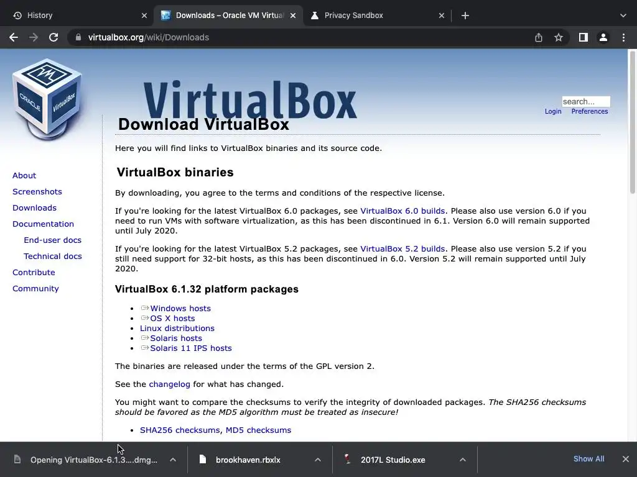The width and height of the screenshot is (637, 477).
Task: Click the brookhaven.rbxlx file icon
Action: coord(203,460)
